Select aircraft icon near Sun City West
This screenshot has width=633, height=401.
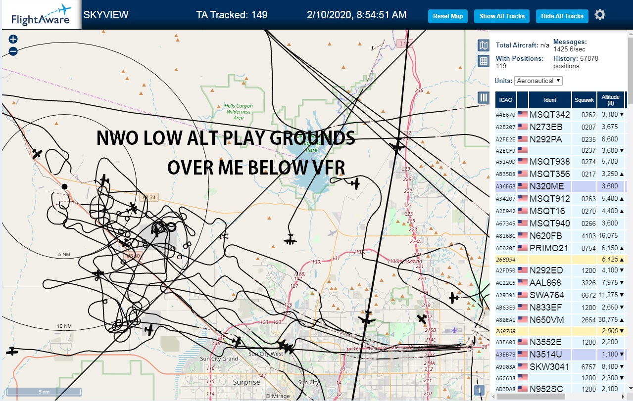[x=285, y=347]
